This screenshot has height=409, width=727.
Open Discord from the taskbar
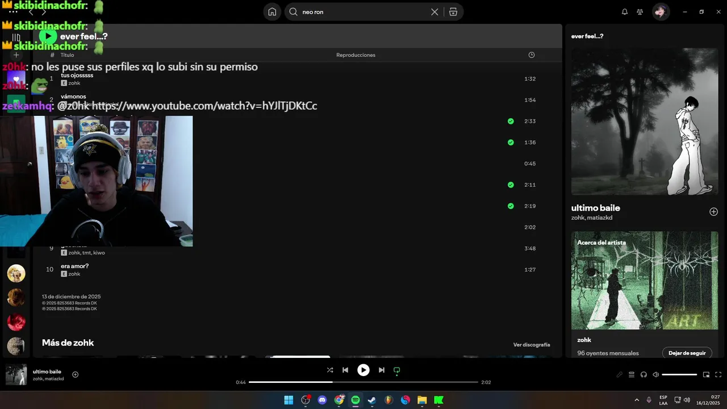tap(322, 400)
